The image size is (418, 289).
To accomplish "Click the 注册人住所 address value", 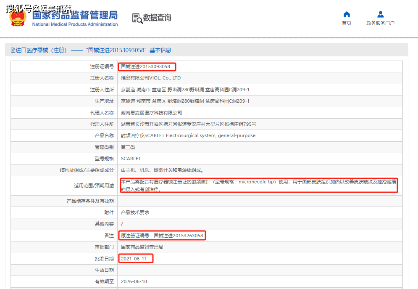I will [x=185, y=90].
